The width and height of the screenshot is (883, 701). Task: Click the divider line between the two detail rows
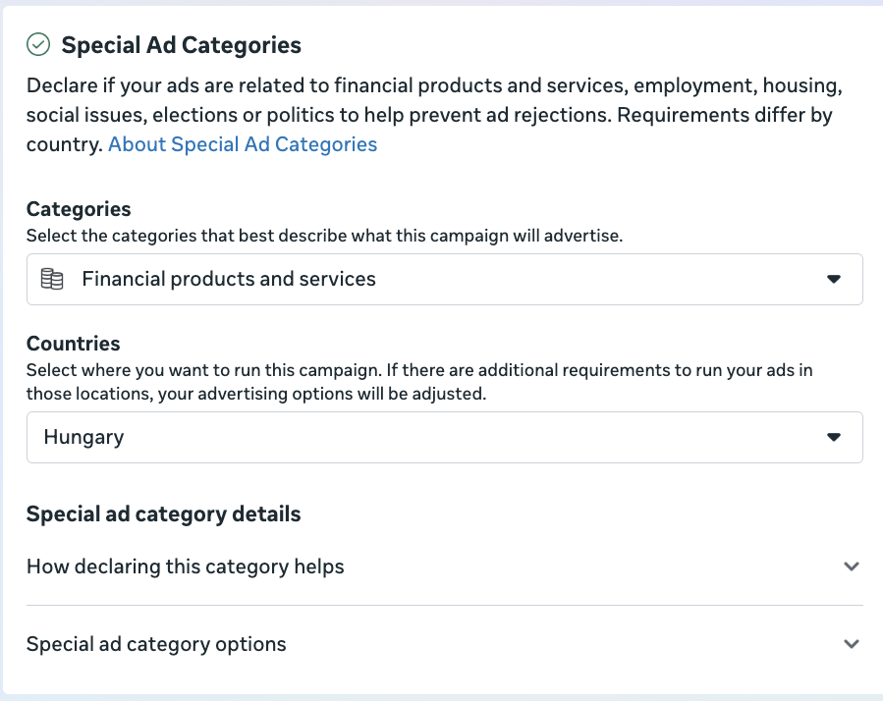pyautogui.click(x=444, y=605)
